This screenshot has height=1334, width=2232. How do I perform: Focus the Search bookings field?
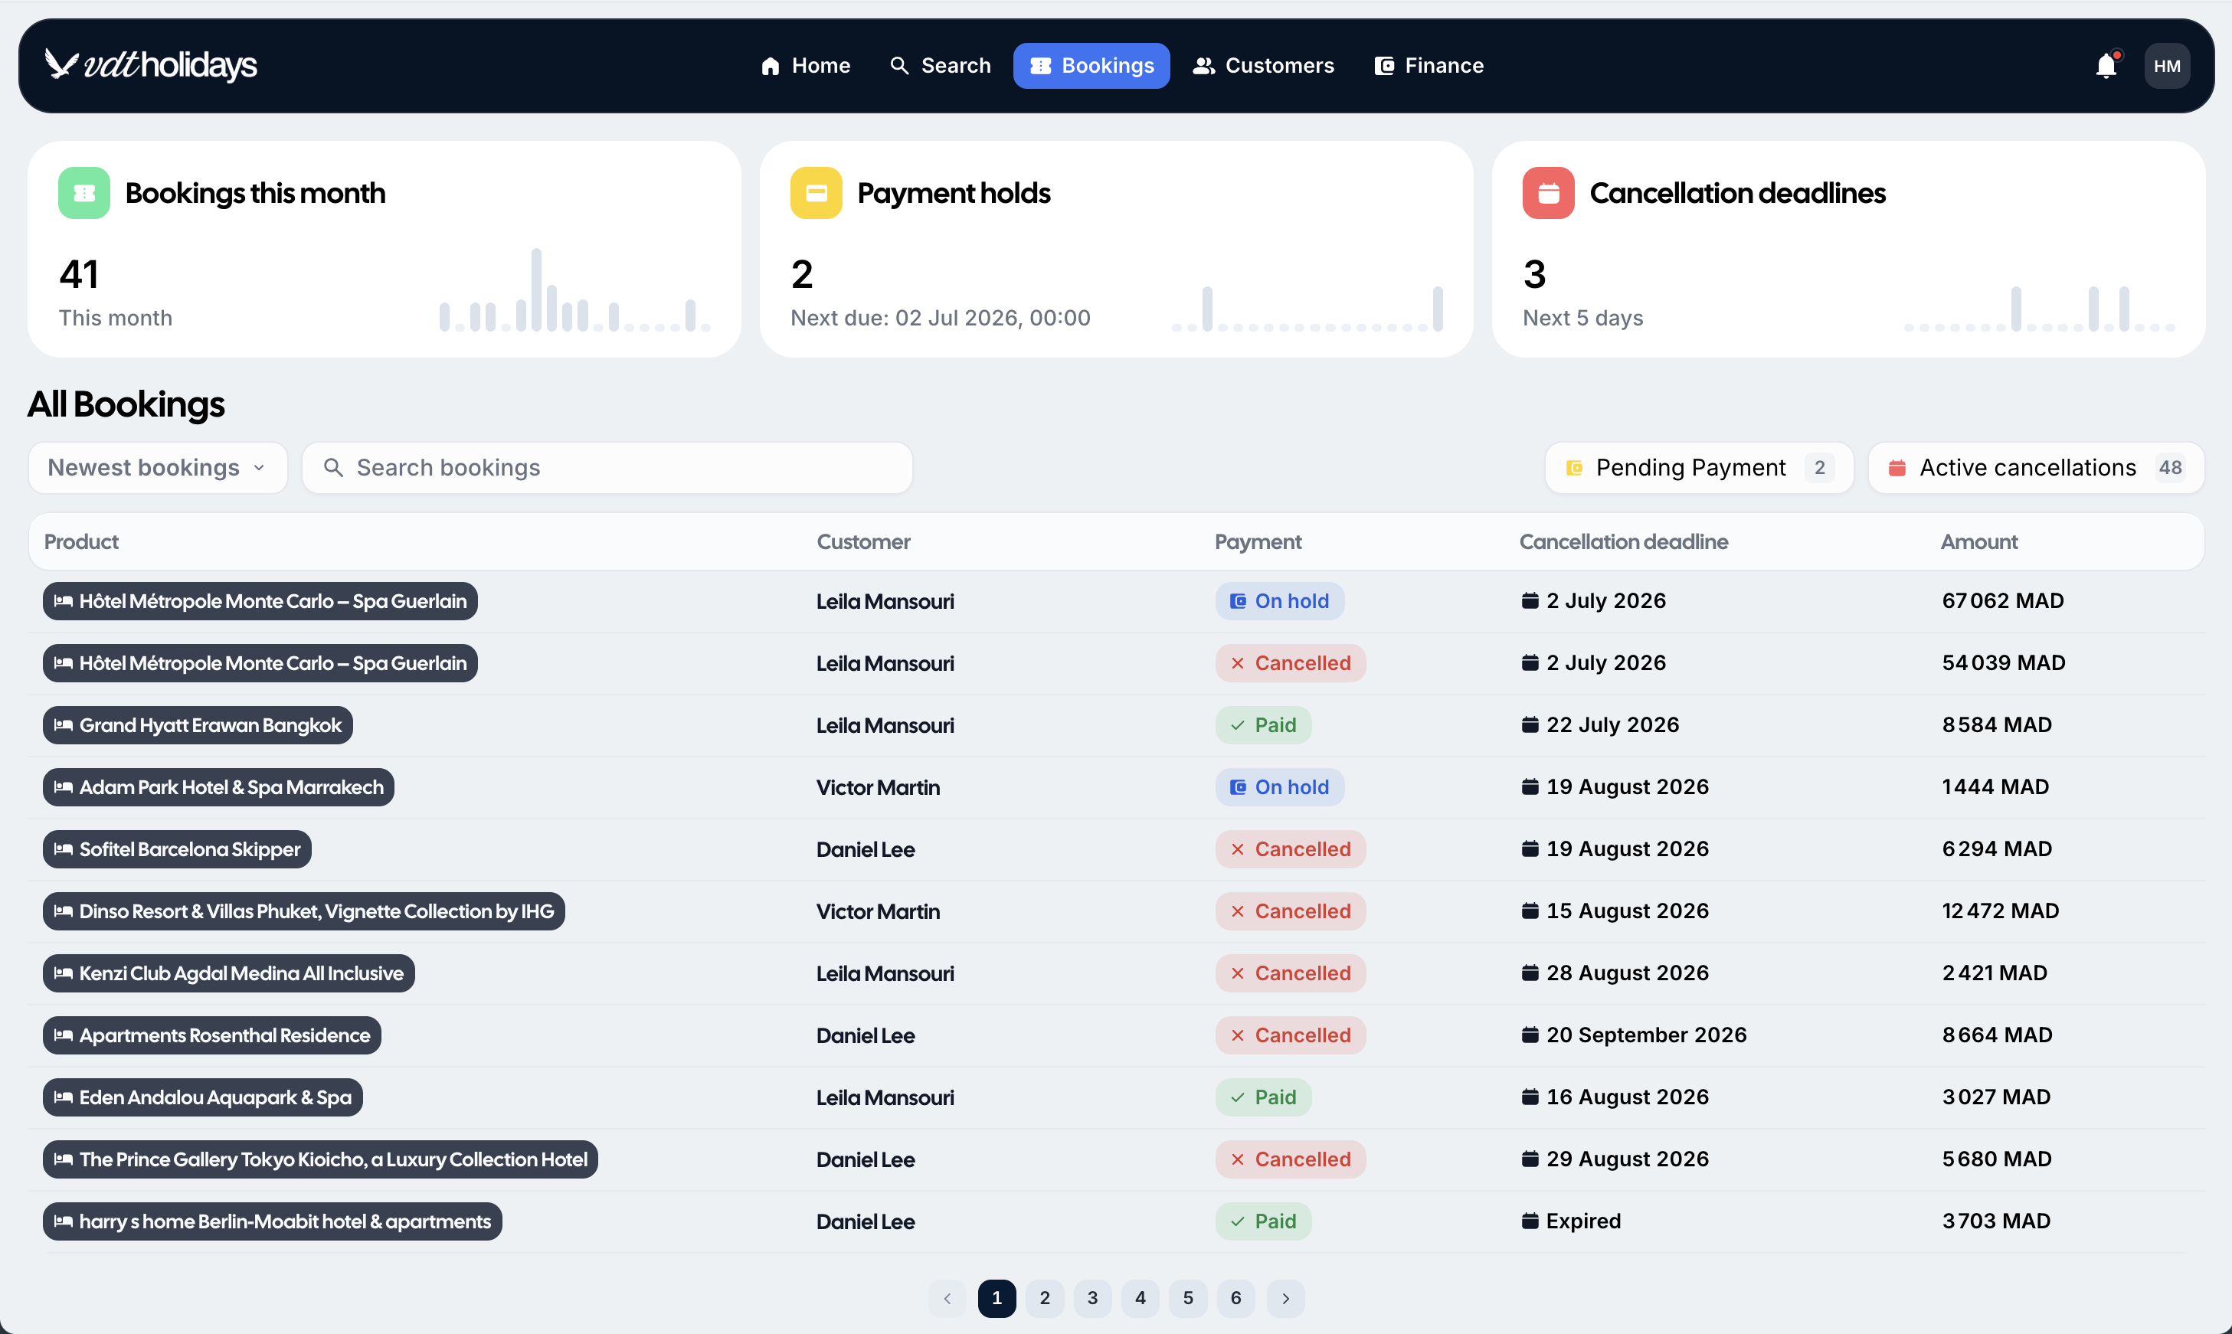[607, 467]
